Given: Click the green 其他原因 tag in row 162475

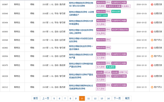Looking at the screenshot, I should [111, 67].
